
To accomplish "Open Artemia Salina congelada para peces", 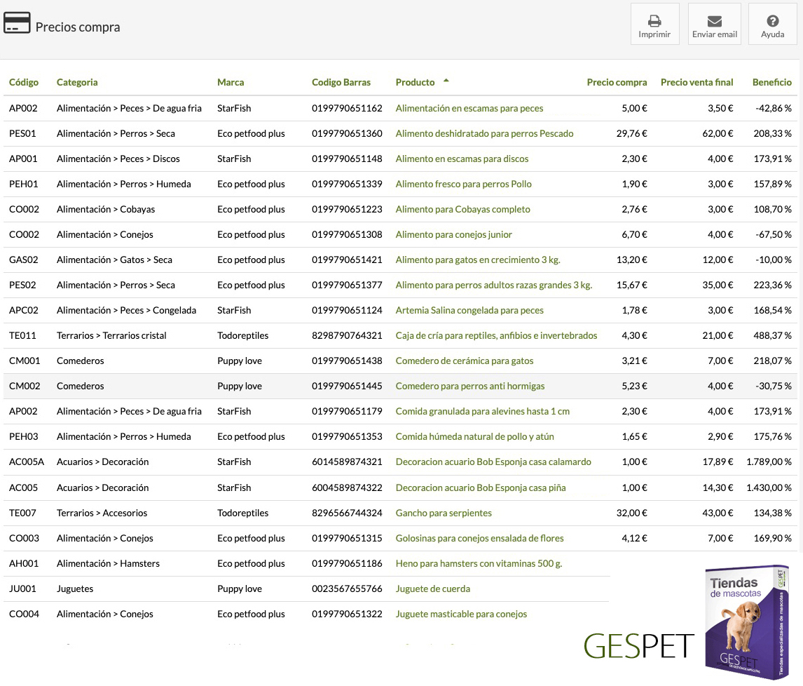I will (x=469, y=310).
